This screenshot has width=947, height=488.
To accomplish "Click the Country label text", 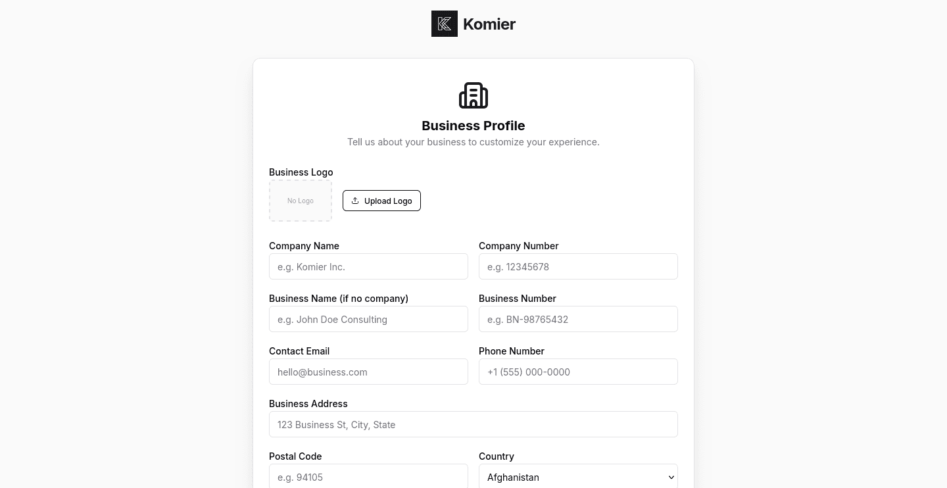I will click(497, 456).
